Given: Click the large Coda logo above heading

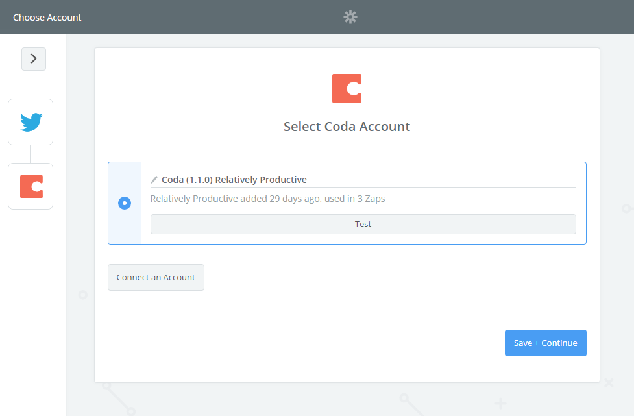Looking at the screenshot, I should 347,89.
